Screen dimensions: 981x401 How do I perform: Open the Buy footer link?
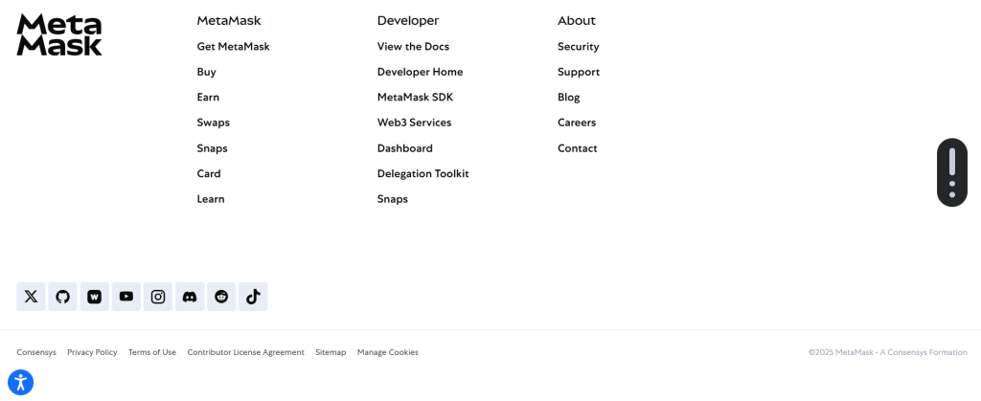(207, 72)
